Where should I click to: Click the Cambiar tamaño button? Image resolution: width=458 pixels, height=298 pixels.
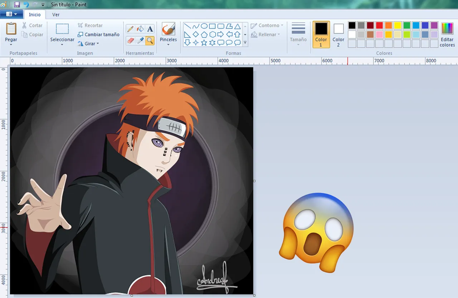point(98,35)
